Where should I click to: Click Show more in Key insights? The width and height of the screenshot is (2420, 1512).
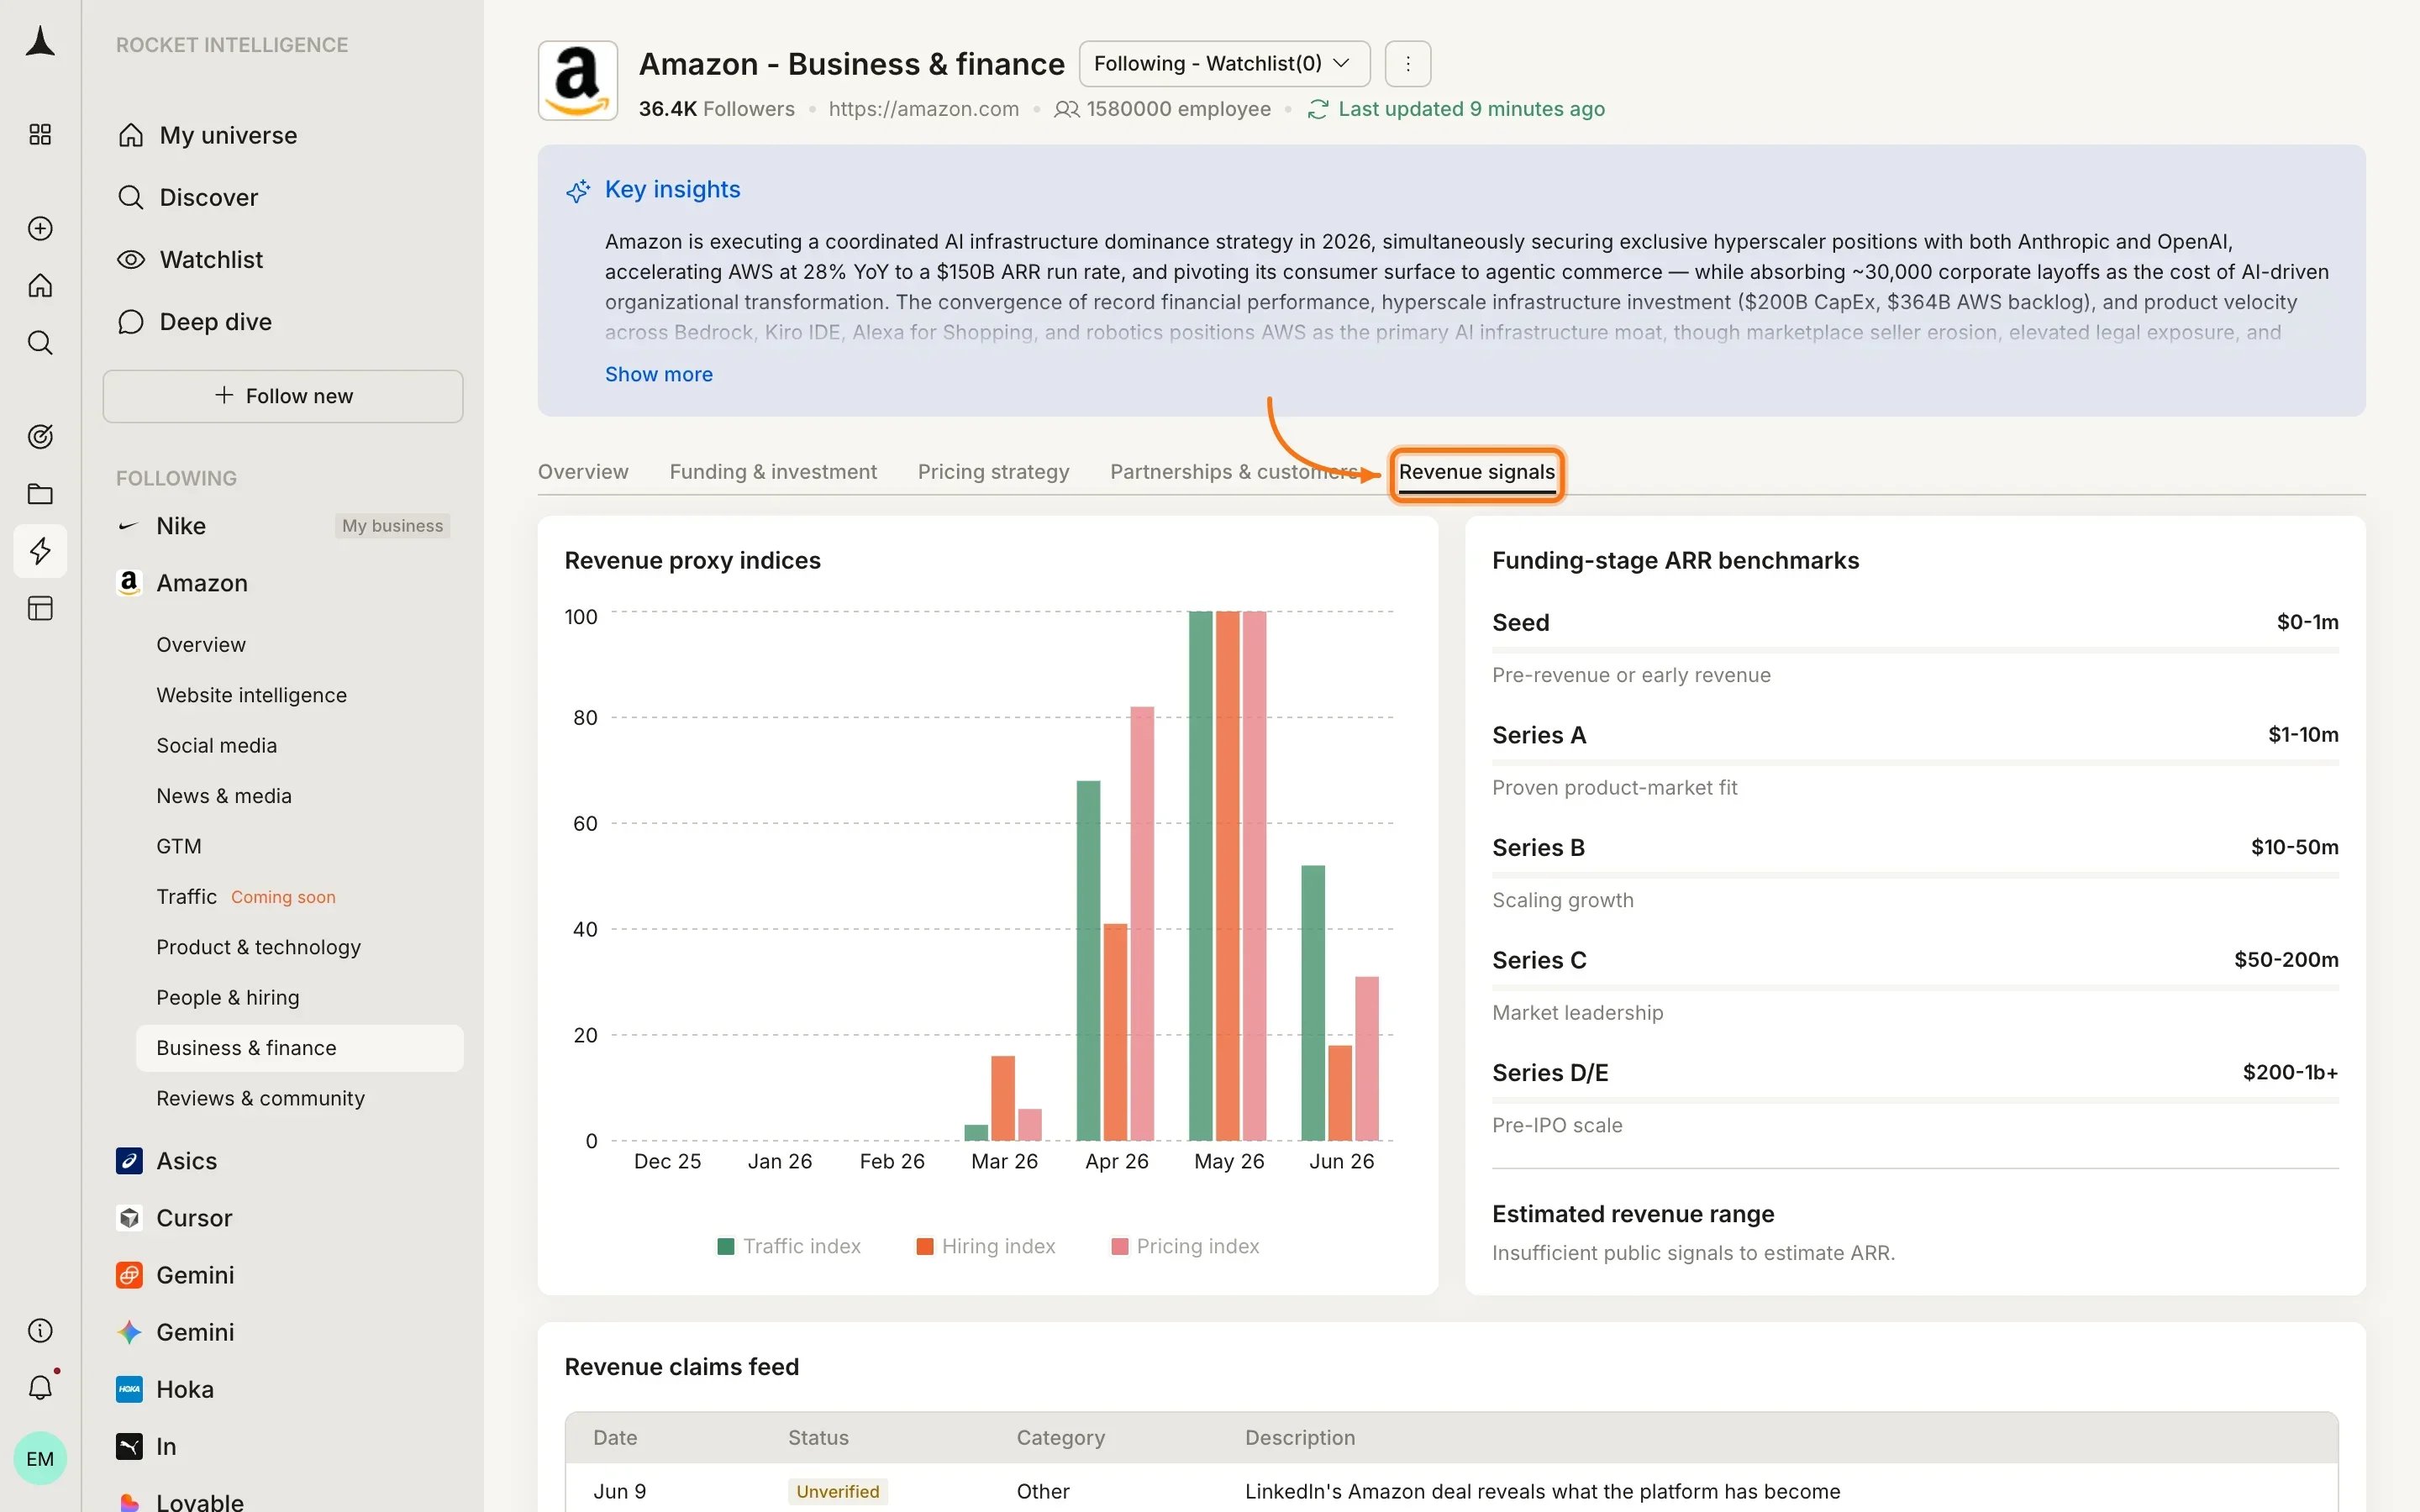(659, 374)
